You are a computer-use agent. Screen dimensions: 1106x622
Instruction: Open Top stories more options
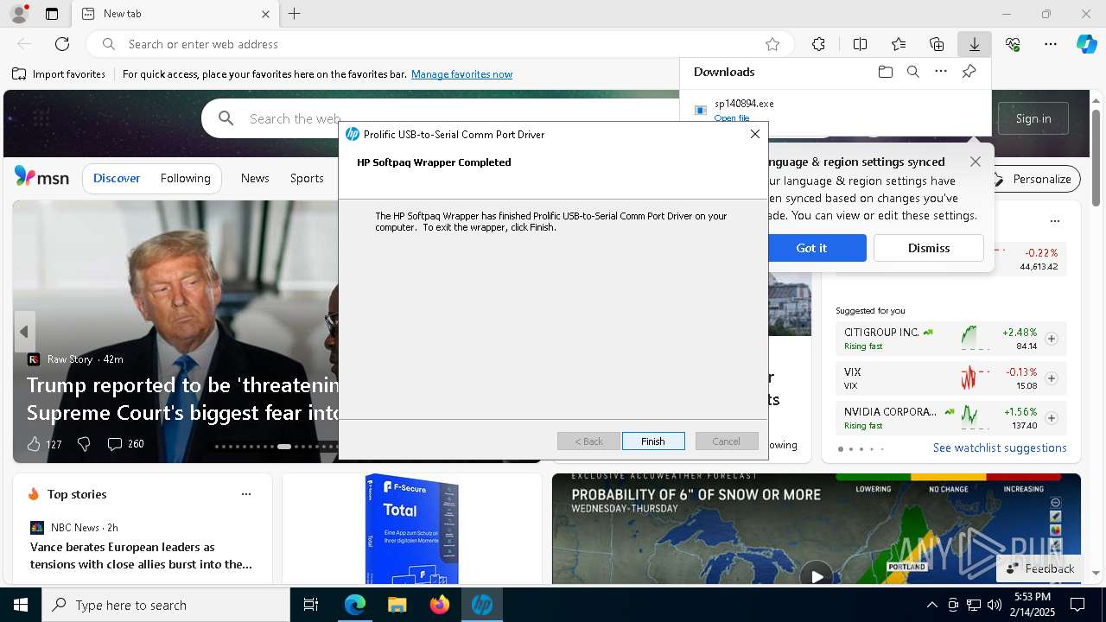(246, 494)
